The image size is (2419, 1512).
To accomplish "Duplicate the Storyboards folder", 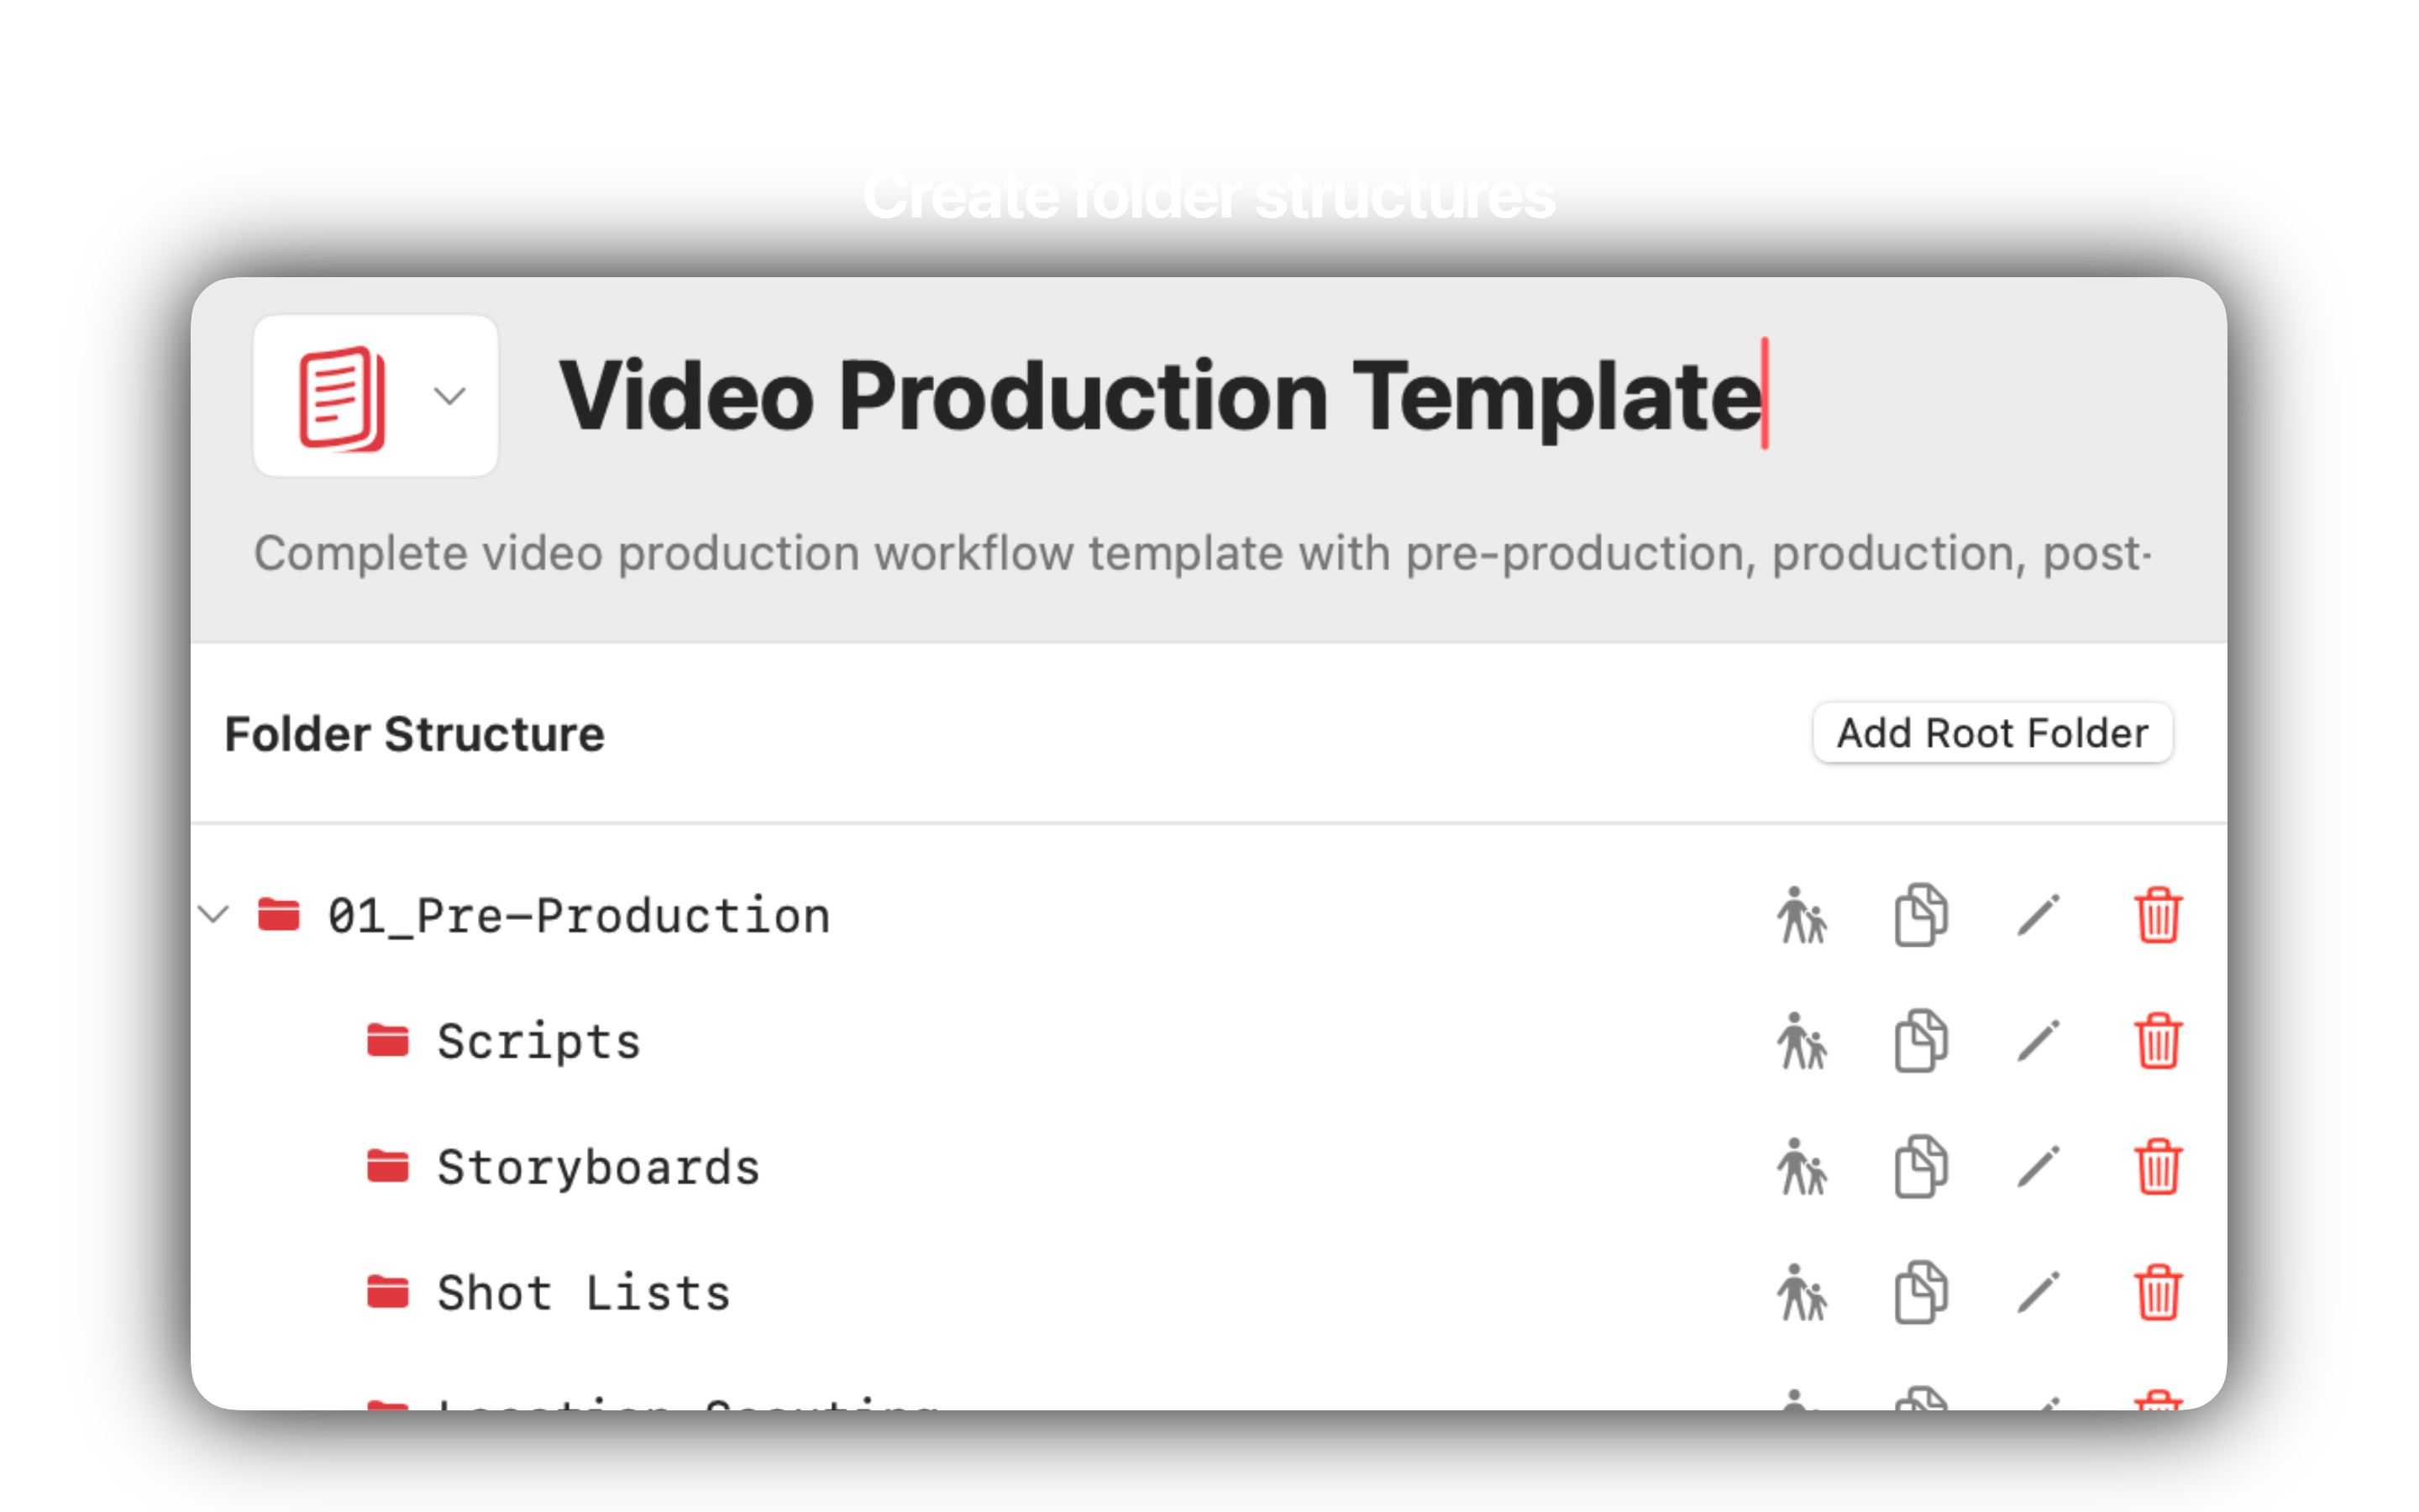I will [1920, 1167].
